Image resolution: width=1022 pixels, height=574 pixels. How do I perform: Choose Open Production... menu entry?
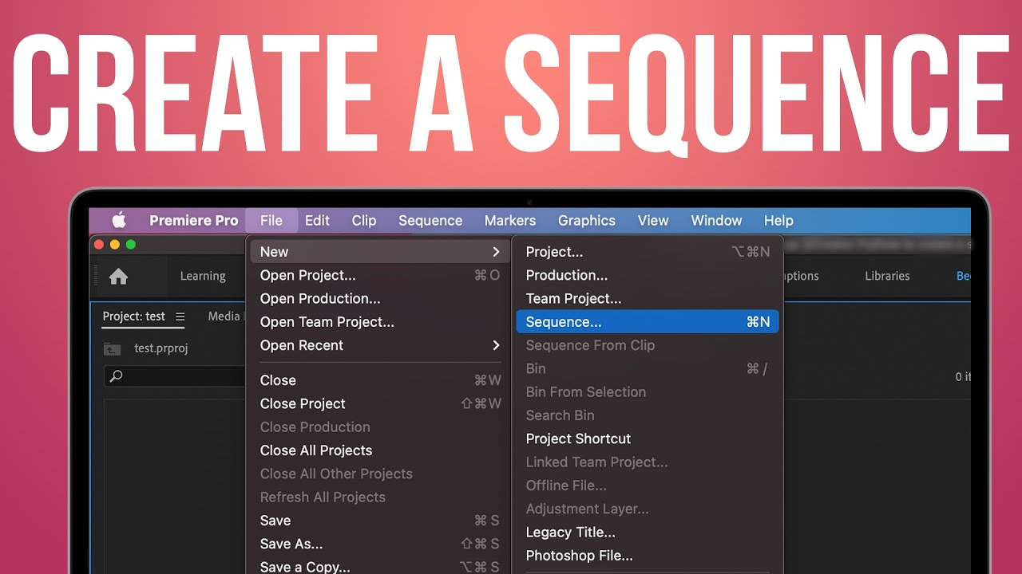[x=378, y=298]
